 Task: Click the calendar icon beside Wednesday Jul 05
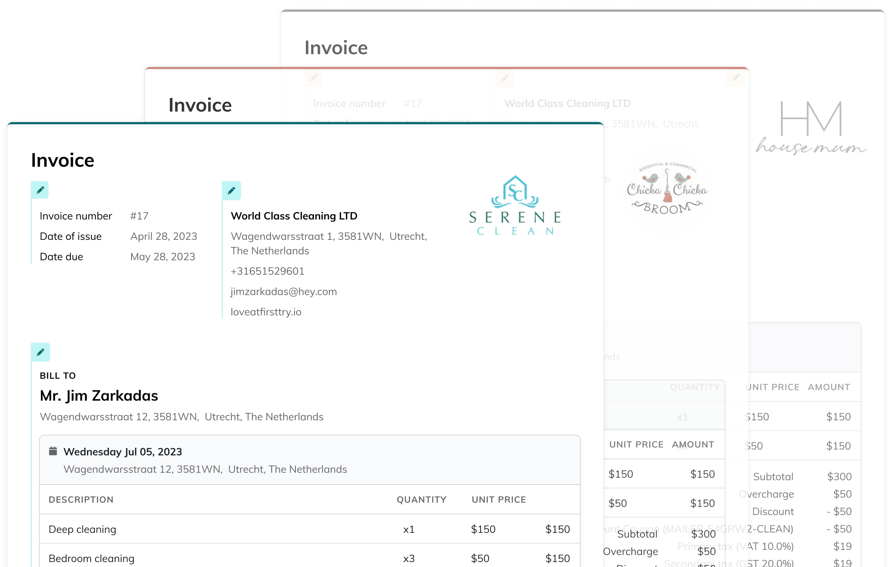pos(53,451)
